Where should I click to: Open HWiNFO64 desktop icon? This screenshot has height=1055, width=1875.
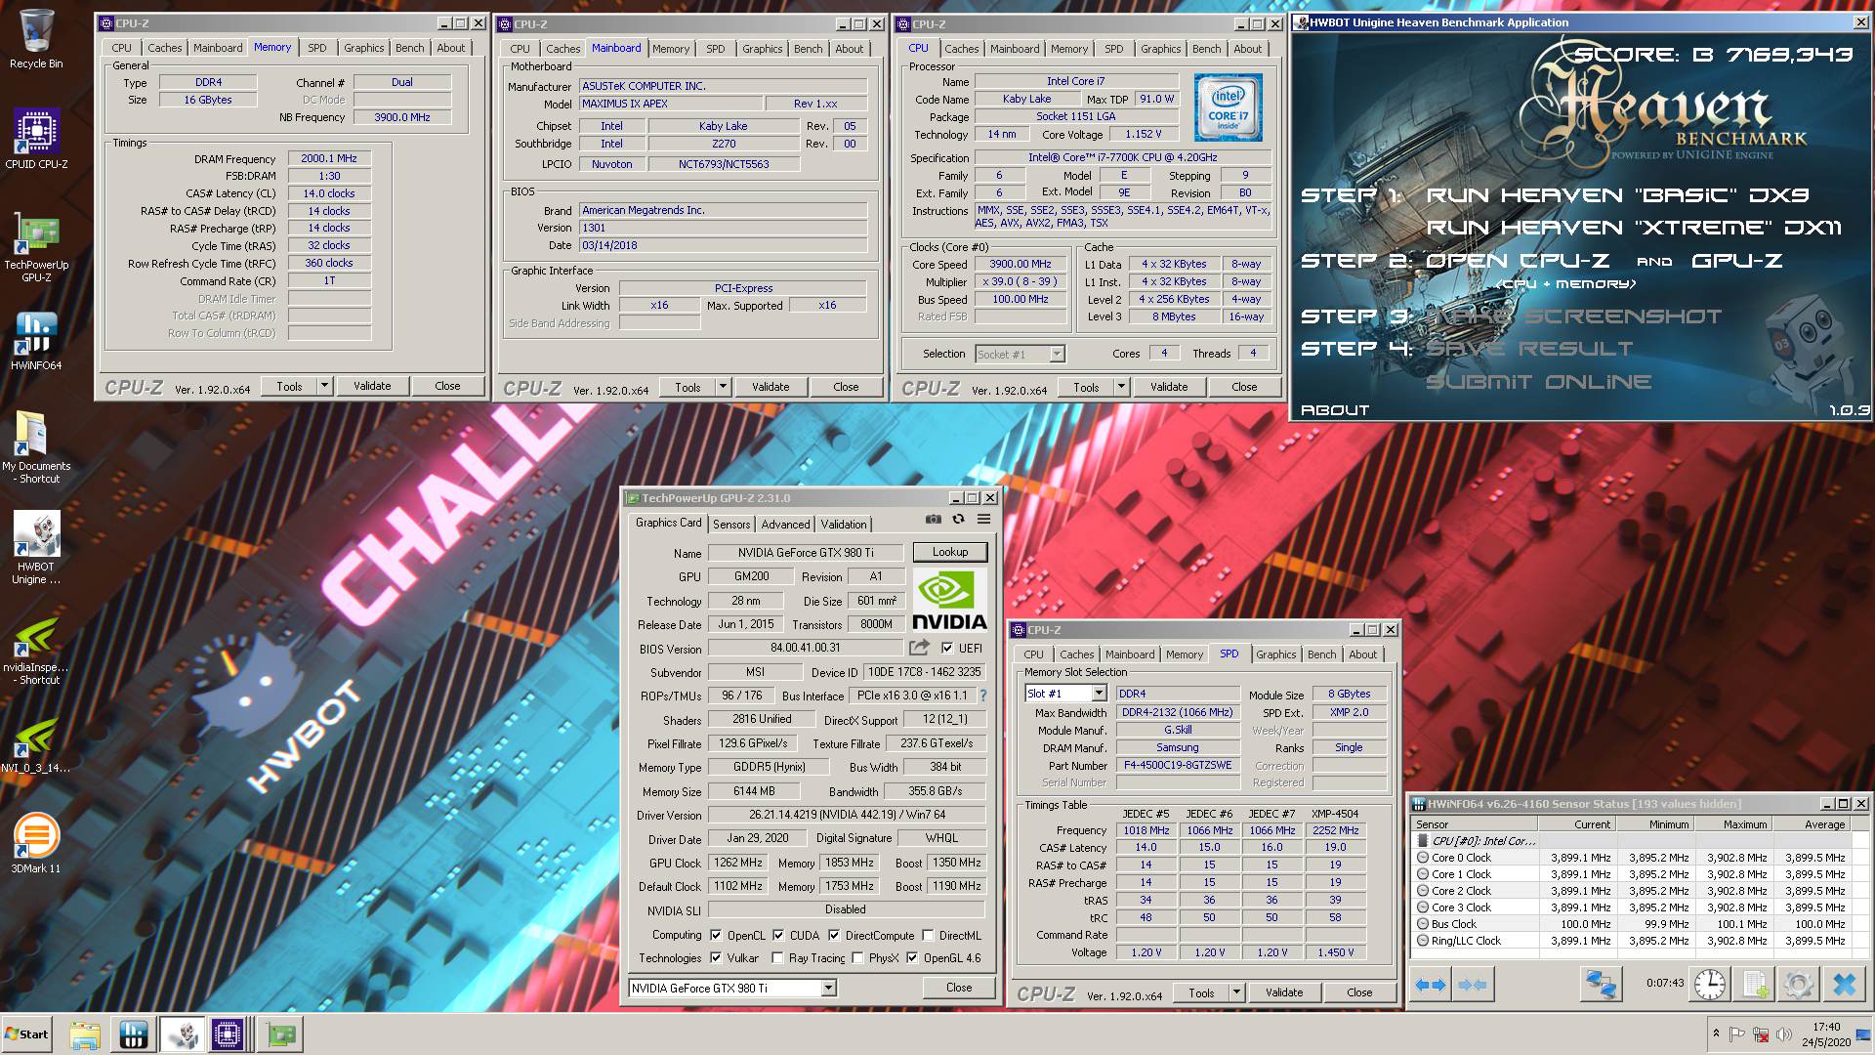36,342
